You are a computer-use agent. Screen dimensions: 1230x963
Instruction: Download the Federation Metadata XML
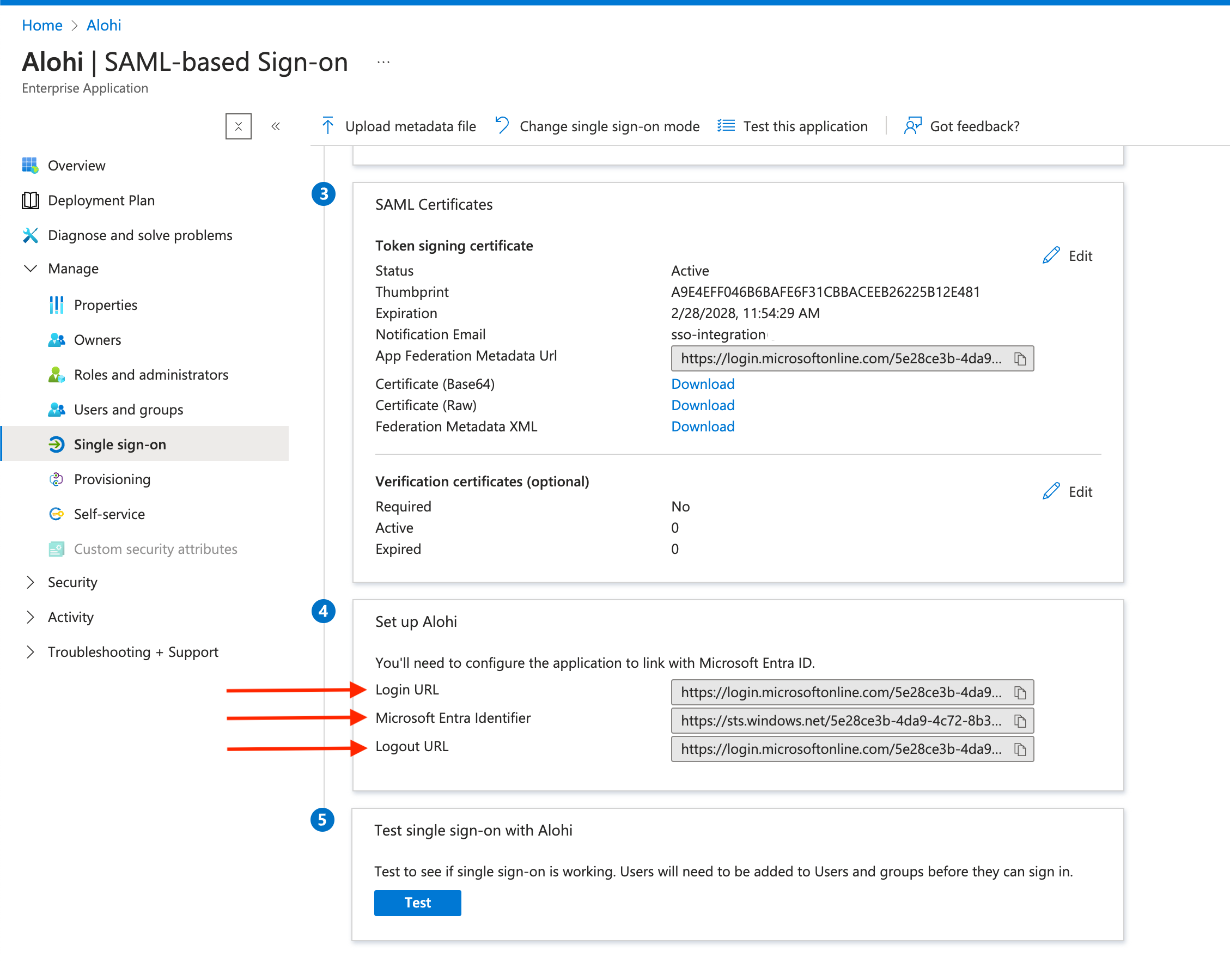point(702,426)
